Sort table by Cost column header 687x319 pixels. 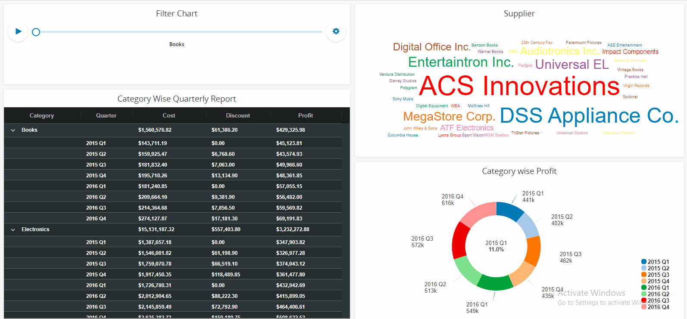tap(169, 115)
